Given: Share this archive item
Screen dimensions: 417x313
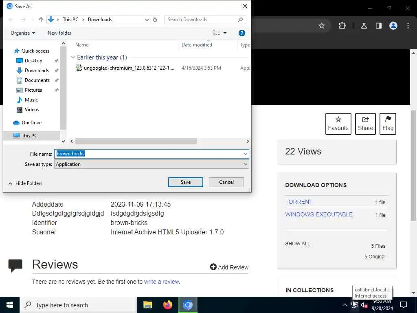Looking at the screenshot, I should pyautogui.click(x=365, y=124).
